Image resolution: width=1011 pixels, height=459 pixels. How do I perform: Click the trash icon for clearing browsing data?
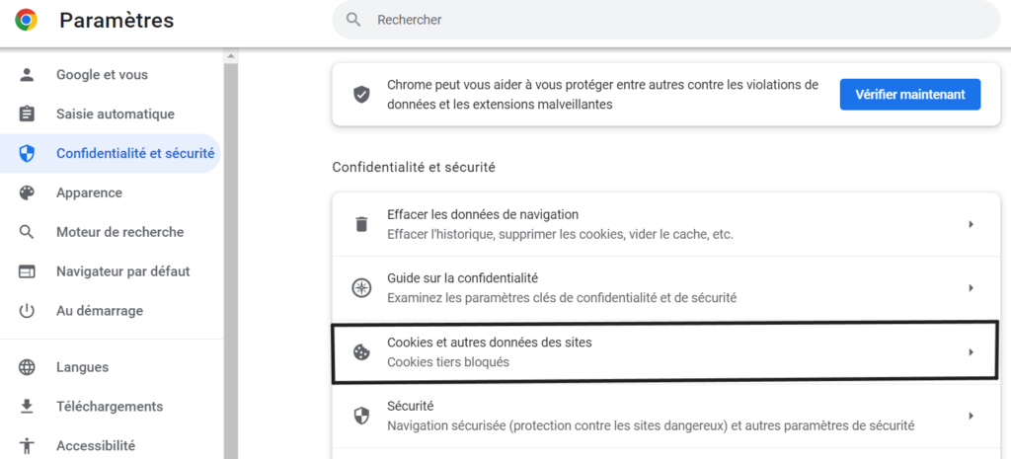coord(361,224)
